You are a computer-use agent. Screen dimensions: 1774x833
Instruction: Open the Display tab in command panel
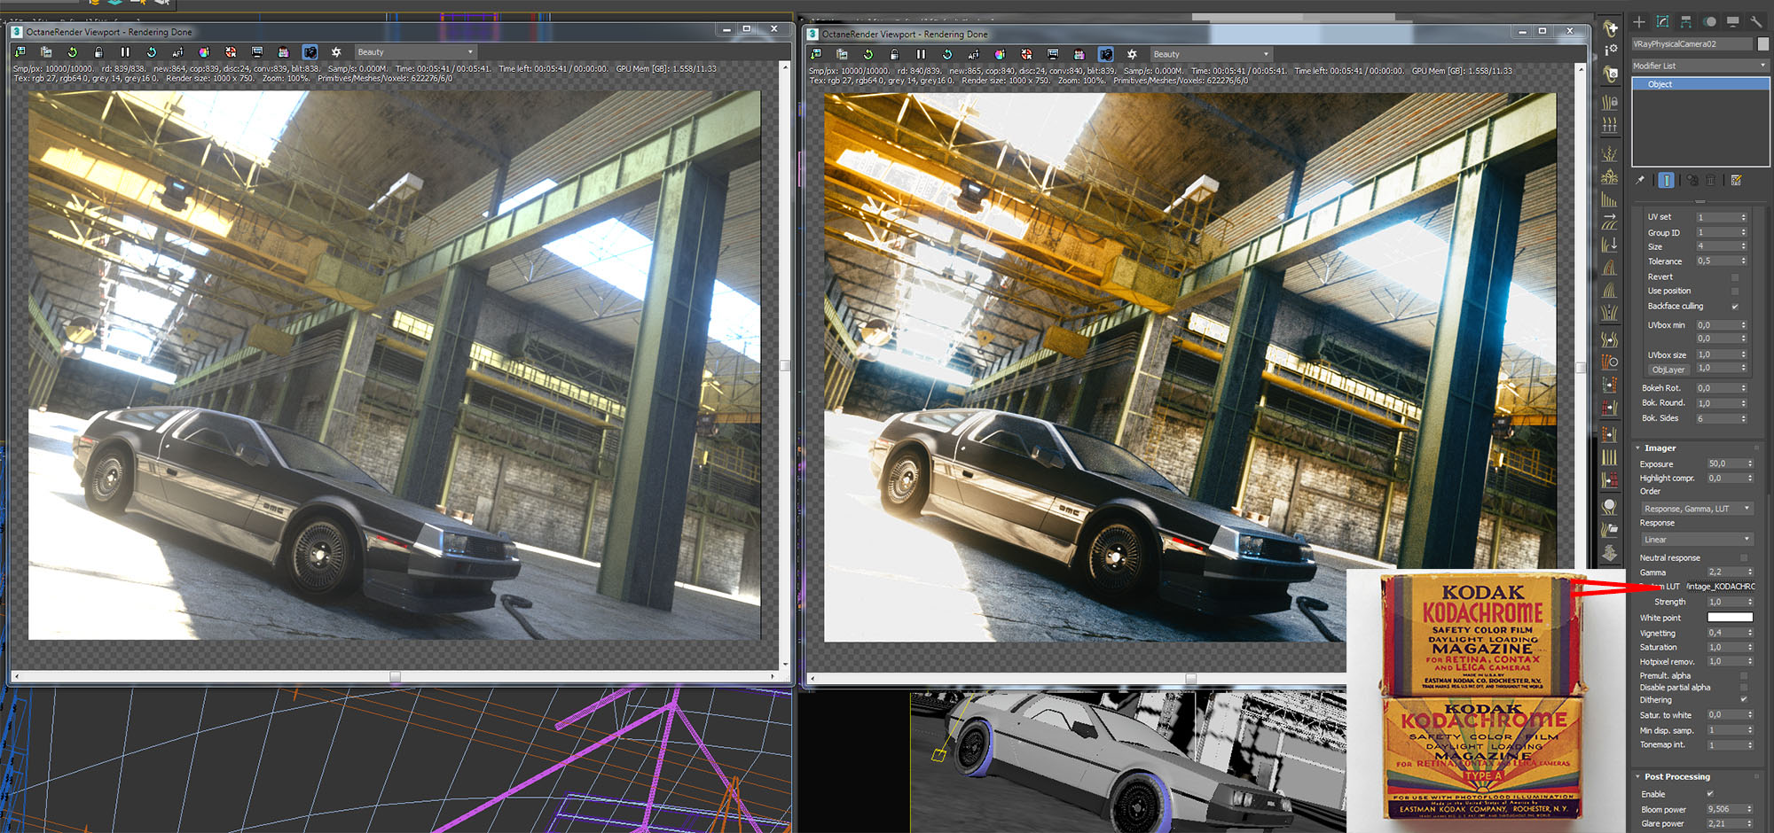pos(1732,22)
